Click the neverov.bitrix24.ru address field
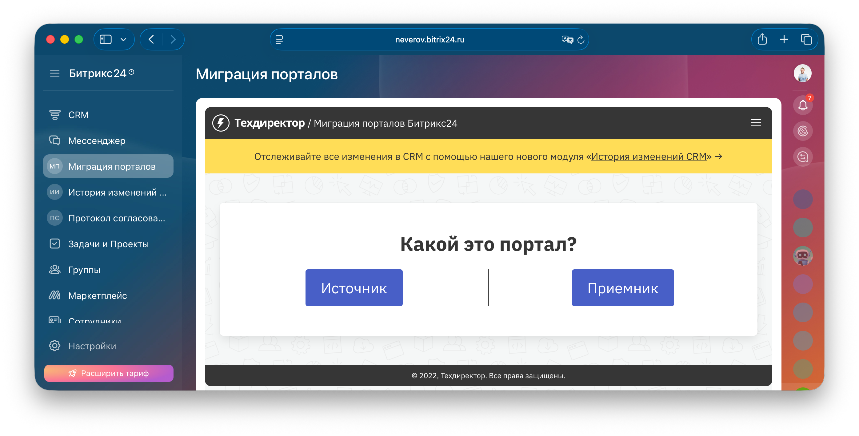This screenshot has width=859, height=436. point(429,40)
